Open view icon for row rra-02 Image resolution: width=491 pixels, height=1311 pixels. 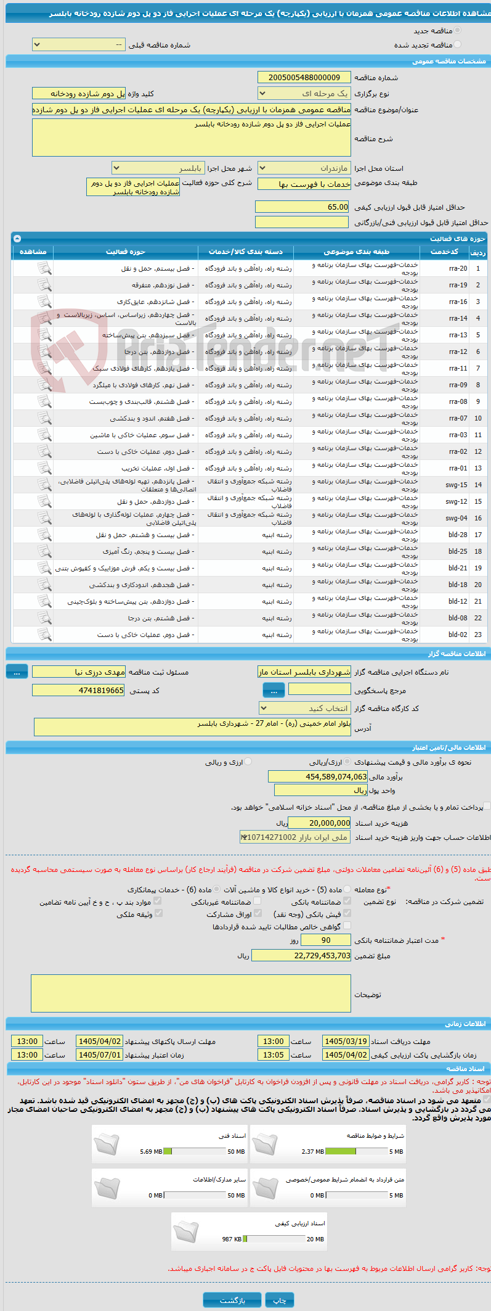click(44, 451)
